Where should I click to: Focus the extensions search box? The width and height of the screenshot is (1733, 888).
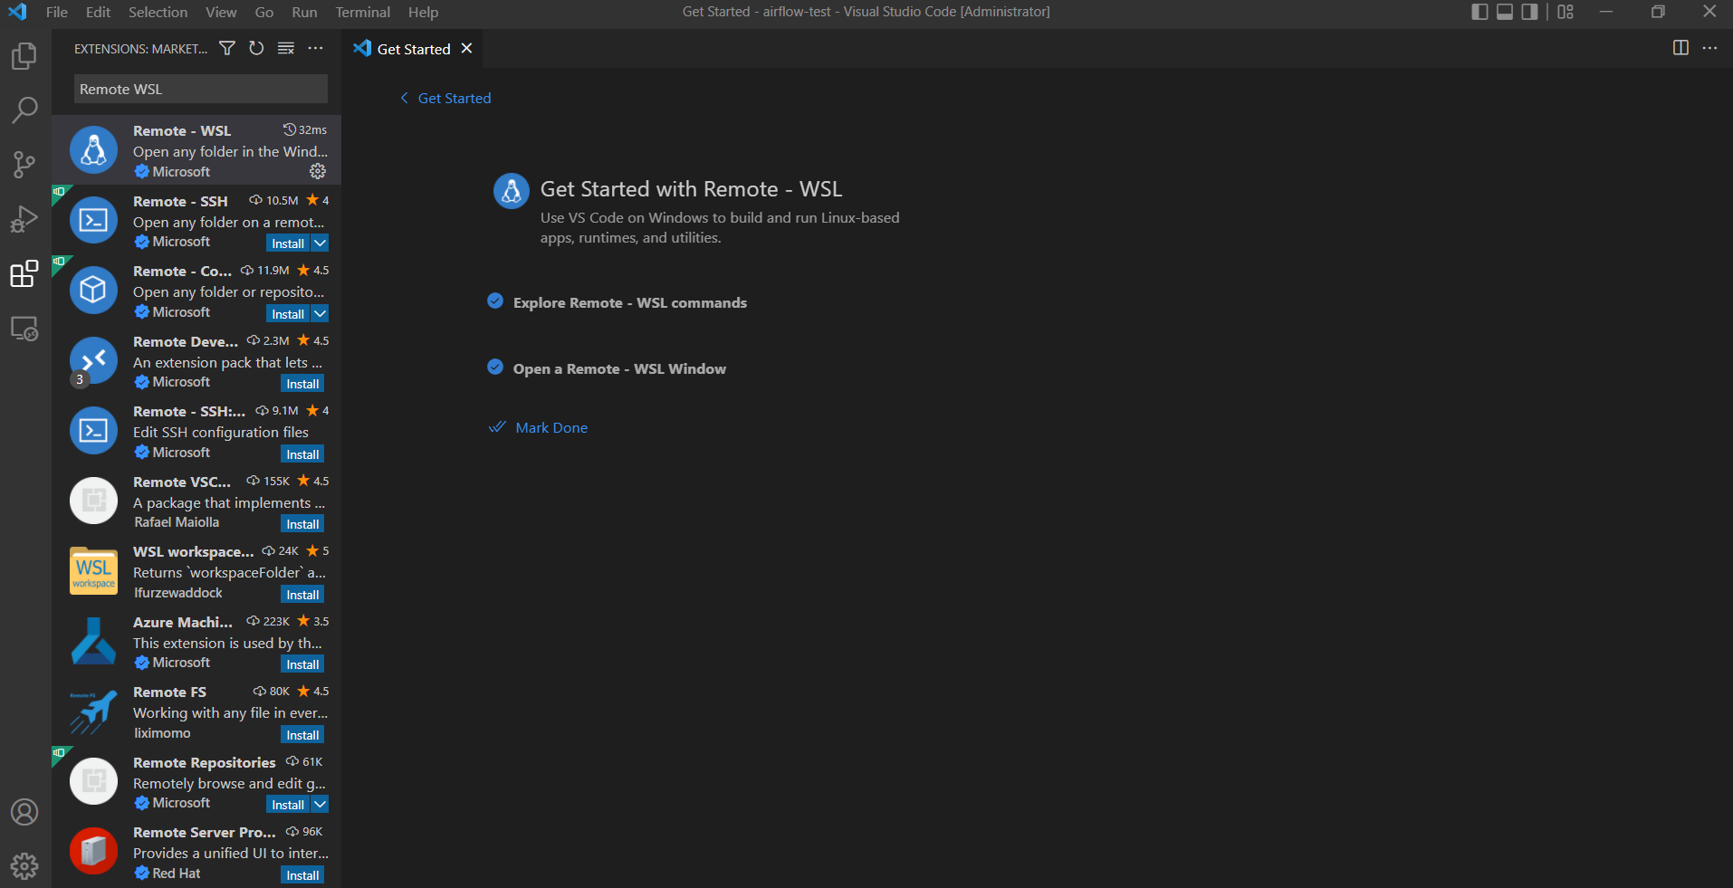point(200,89)
